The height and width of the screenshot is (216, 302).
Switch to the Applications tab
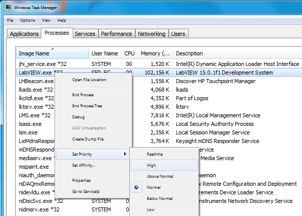click(24, 34)
